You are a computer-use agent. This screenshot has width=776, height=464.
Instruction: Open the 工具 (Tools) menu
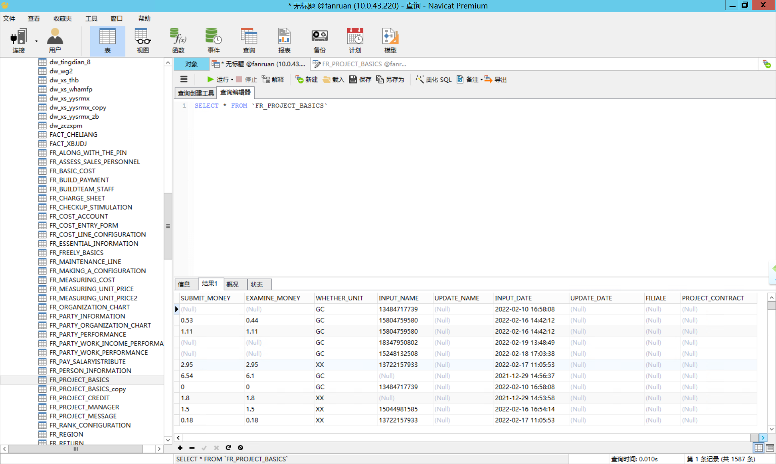(91, 19)
